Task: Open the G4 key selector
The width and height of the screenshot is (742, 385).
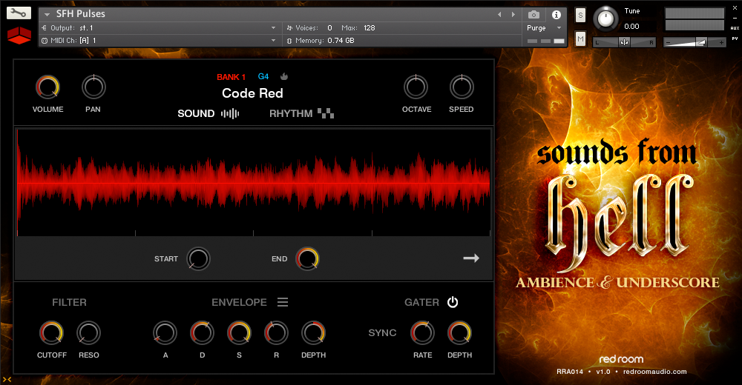Action: [263, 76]
